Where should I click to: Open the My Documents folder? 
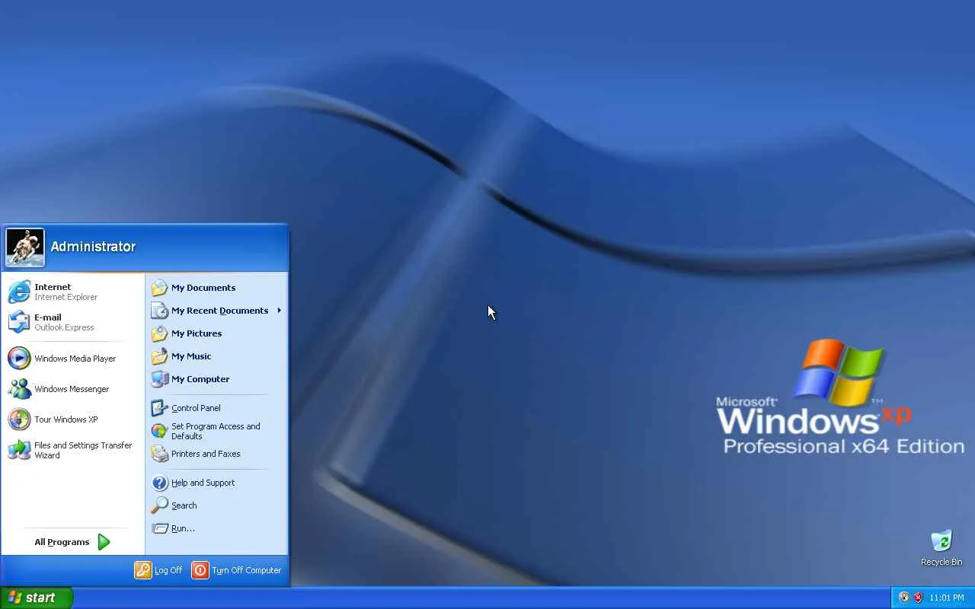[216, 288]
